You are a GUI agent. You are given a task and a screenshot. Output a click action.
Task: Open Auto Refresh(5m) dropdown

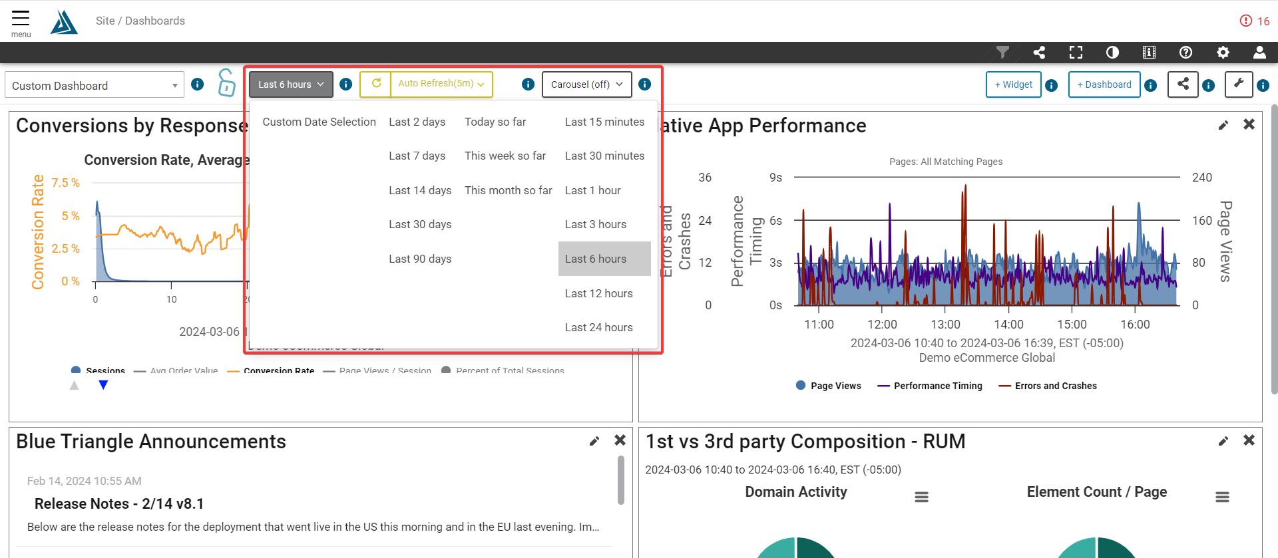pyautogui.click(x=441, y=84)
